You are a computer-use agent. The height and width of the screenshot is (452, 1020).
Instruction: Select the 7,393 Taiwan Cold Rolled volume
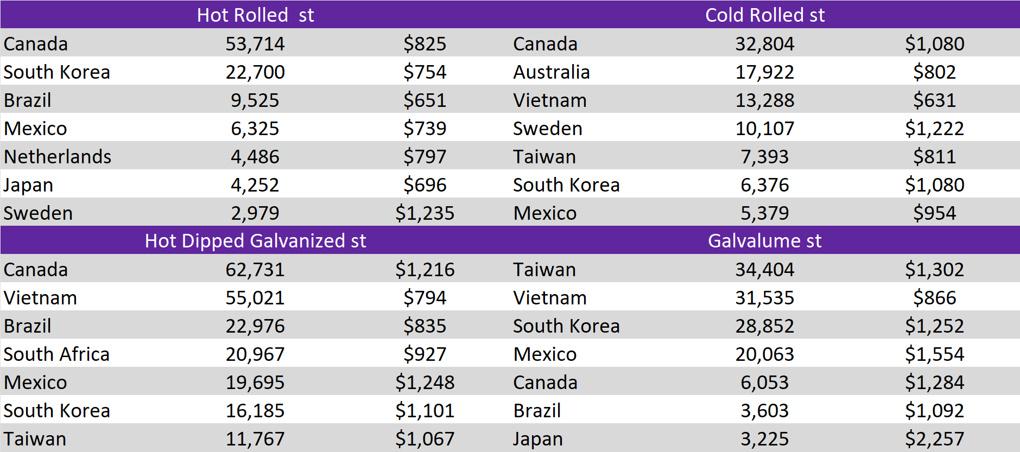pyautogui.click(x=764, y=156)
